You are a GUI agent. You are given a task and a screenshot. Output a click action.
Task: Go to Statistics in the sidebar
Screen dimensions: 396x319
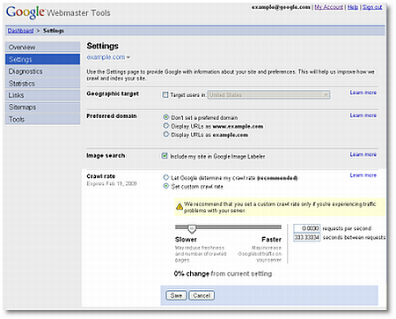pos(42,83)
